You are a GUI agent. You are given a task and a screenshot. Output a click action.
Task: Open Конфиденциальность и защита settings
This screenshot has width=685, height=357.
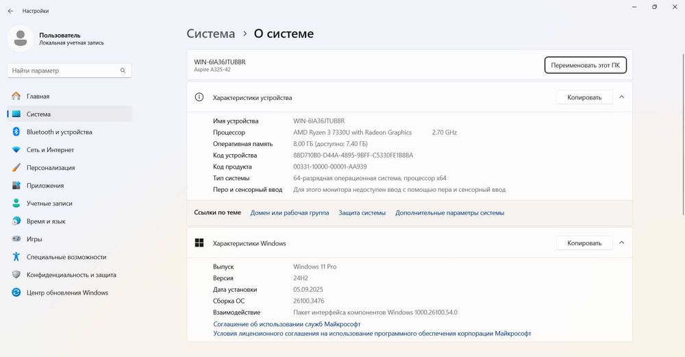[69, 275]
